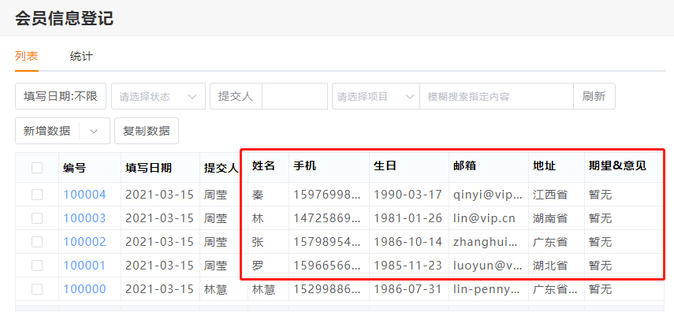This screenshot has width=674, height=316.
Task: Select the 列表 tab
Action: point(26,56)
